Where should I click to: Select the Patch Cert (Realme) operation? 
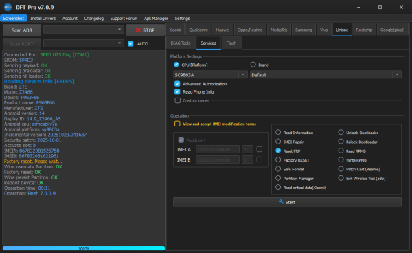coord(341,169)
